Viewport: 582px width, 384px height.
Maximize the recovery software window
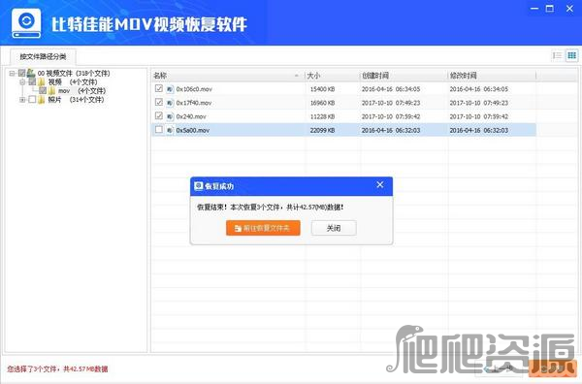[x=550, y=9]
